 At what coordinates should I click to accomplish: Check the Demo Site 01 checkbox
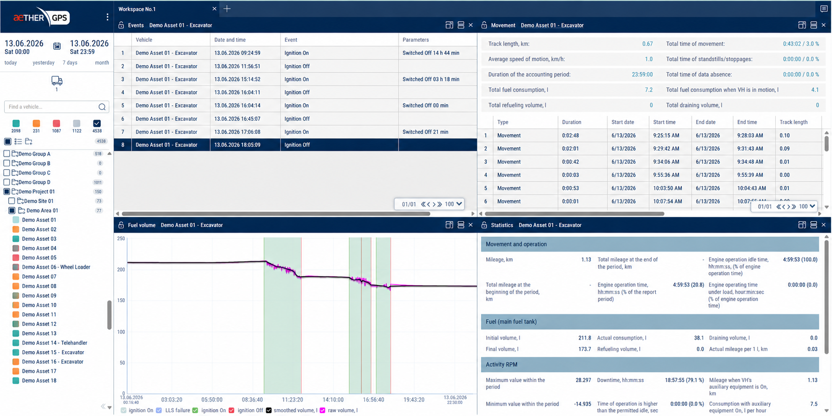12,201
